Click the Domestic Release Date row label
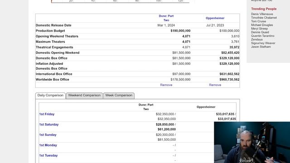290x163 pixels. click(53, 25)
